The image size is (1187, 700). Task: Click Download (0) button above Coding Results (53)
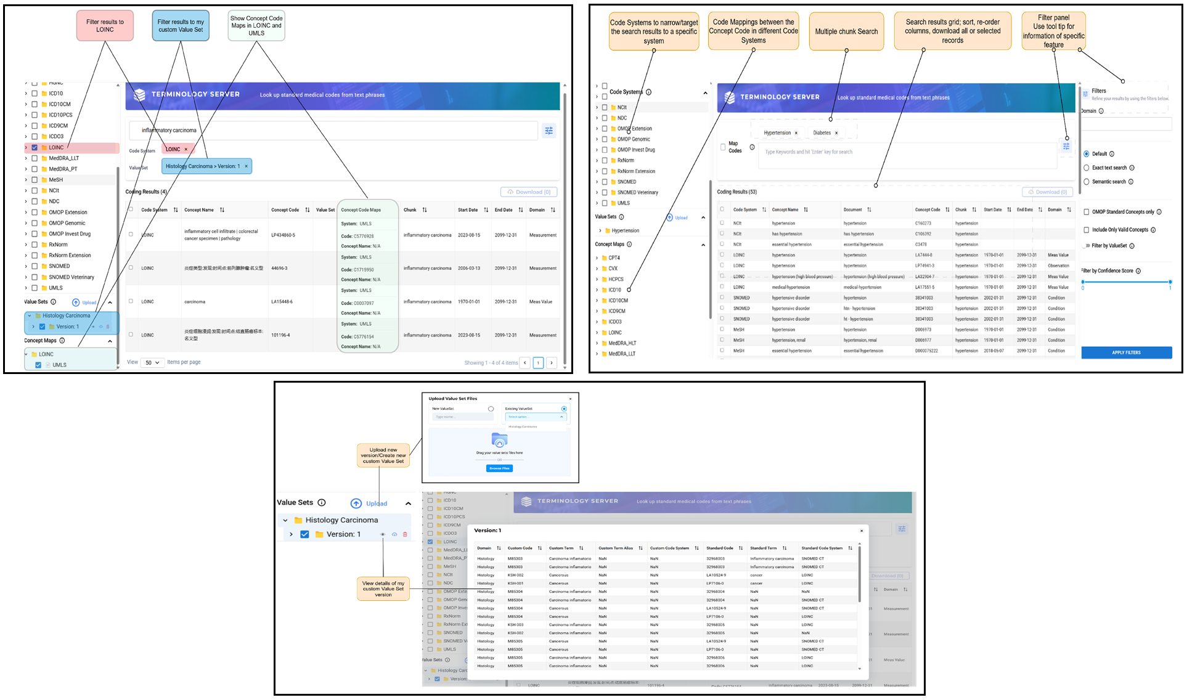[x=1048, y=192]
